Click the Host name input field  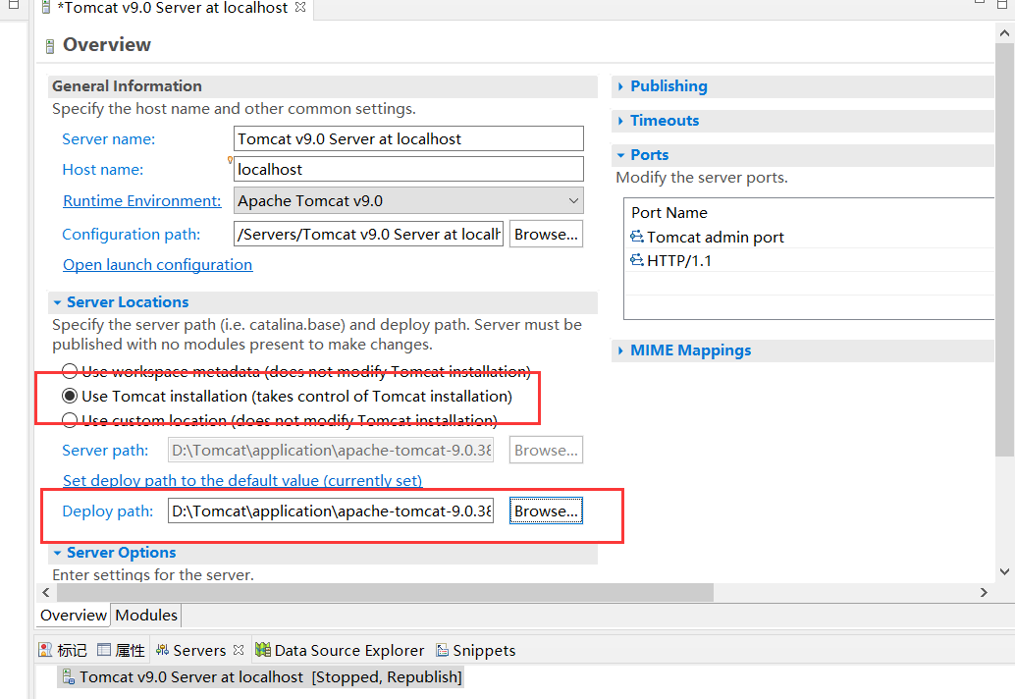coord(408,169)
